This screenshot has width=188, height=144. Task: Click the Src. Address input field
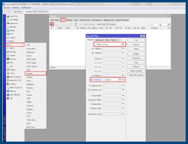click(x=112, y=49)
